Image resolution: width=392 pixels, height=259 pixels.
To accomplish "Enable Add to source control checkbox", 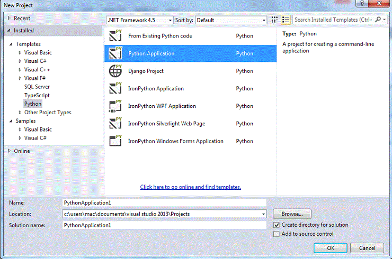I will coord(276,234).
